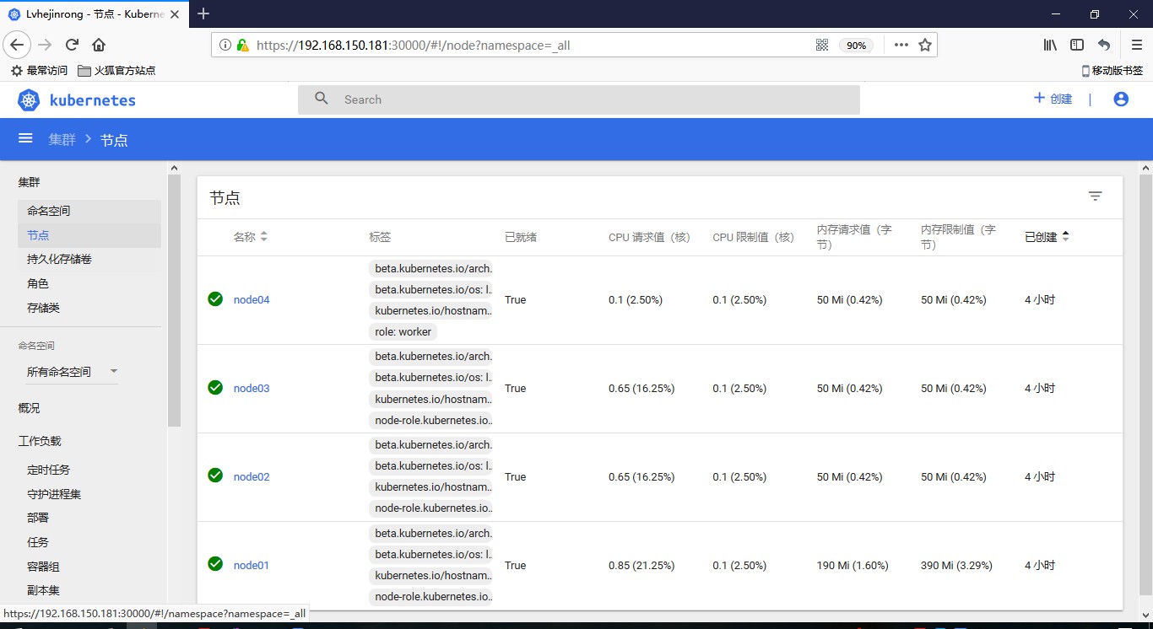1153x629 pixels.
Task: Click 集群 sidebar section heading
Action: pyautogui.click(x=29, y=182)
